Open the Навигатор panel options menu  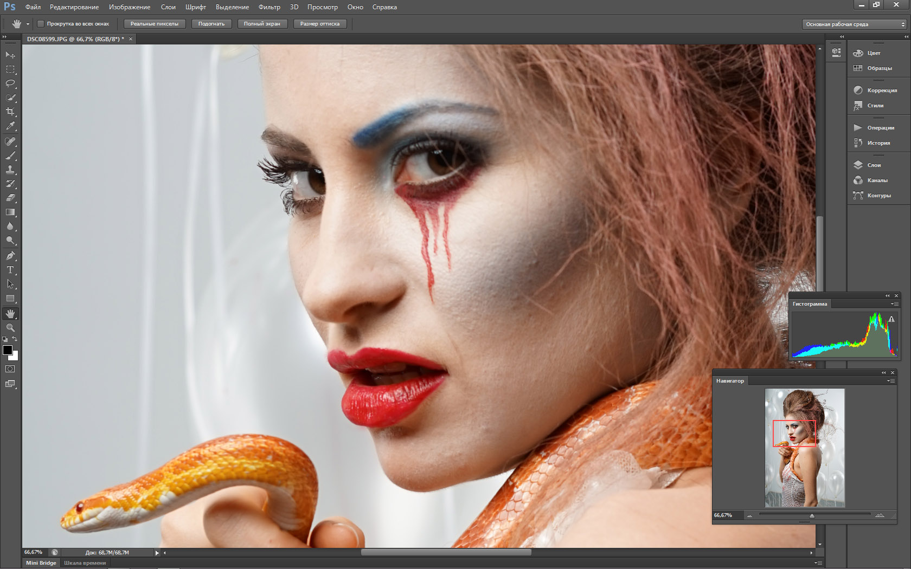(x=890, y=381)
